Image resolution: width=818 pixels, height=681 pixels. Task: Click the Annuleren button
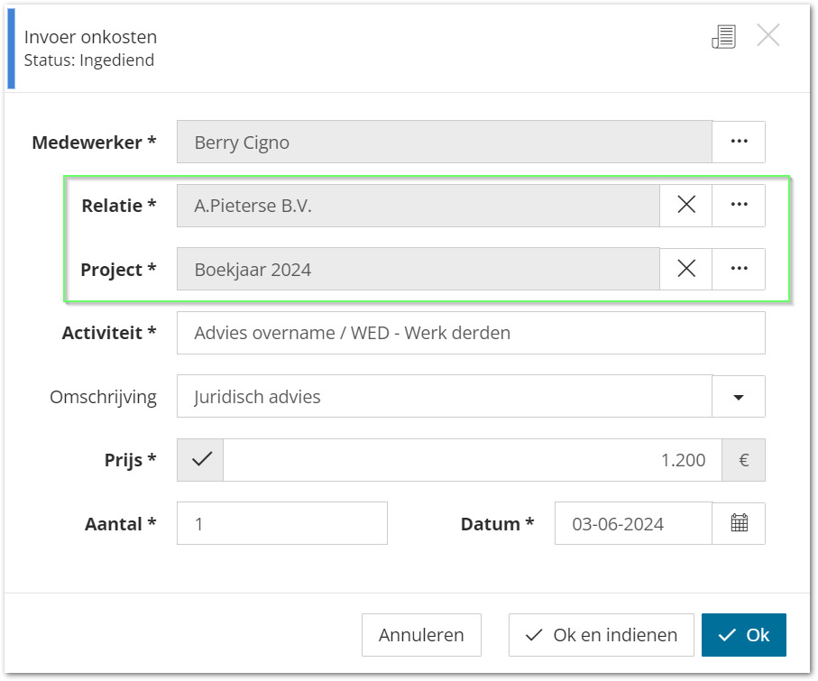point(421,635)
